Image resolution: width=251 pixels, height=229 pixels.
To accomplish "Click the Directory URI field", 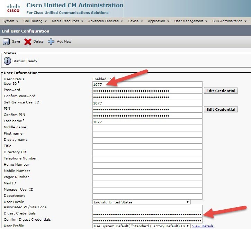I will 147,153.
